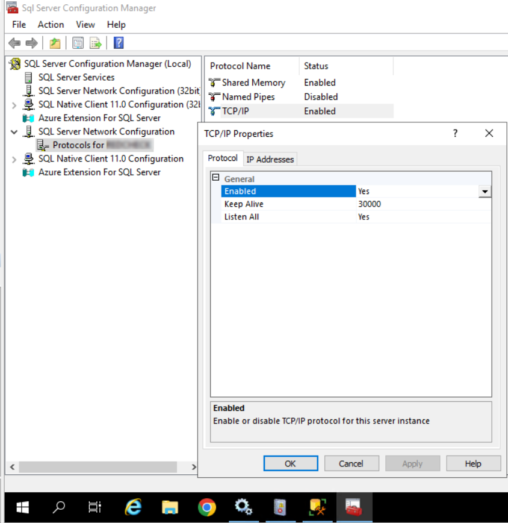Click the OK button

291,463
